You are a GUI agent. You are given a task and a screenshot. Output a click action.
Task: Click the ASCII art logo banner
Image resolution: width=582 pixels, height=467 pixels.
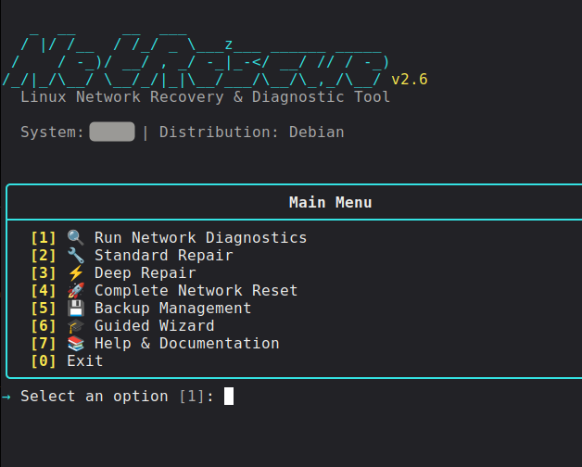point(196,61)
